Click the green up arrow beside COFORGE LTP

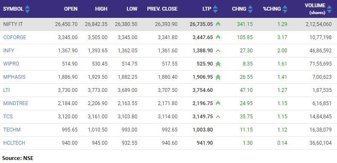point(218,37)
